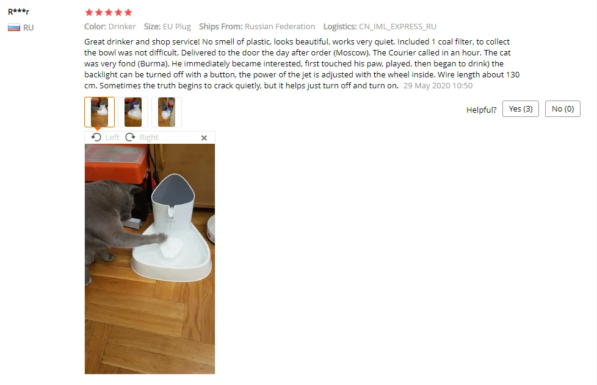The width and height of the screenshot is (597, 385).
Task: Click the first red rating star
Action: coord(89,13)
